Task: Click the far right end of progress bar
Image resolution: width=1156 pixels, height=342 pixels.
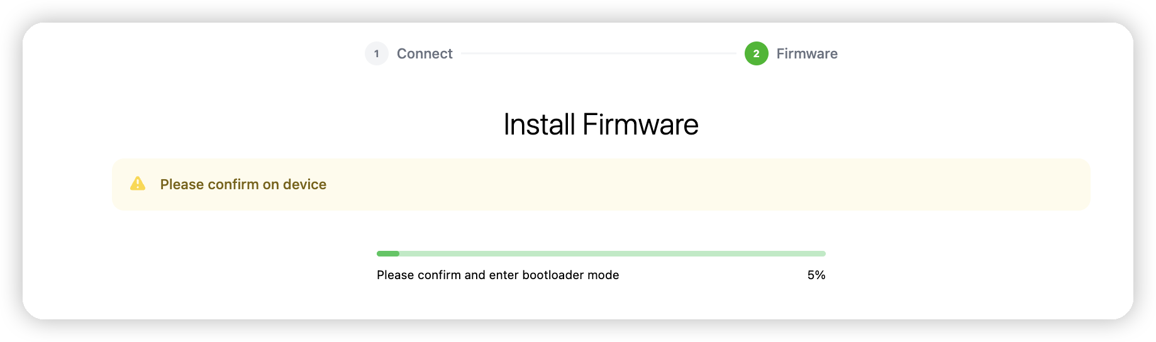Action: point(823,253)
